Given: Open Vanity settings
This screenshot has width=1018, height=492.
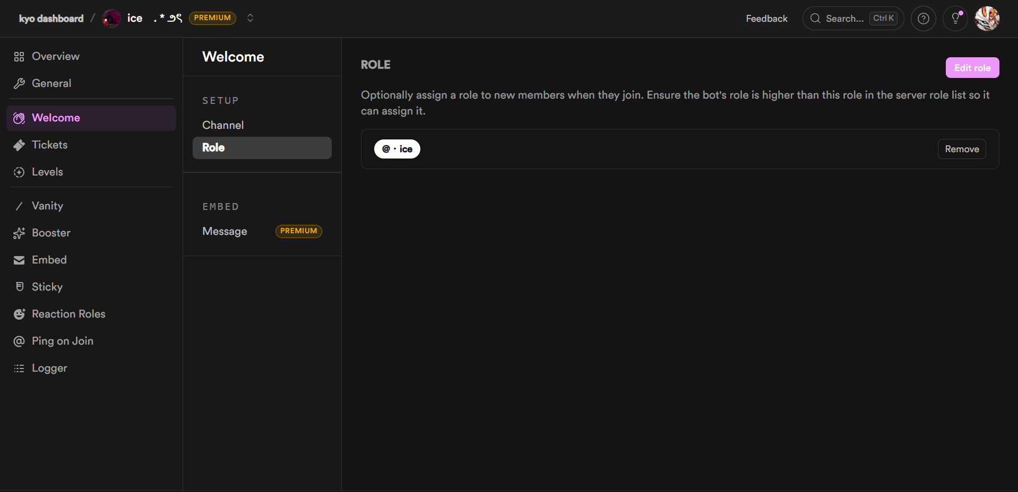Looking at the screenshot, I should pyautogui.click(x=91, y=206).
